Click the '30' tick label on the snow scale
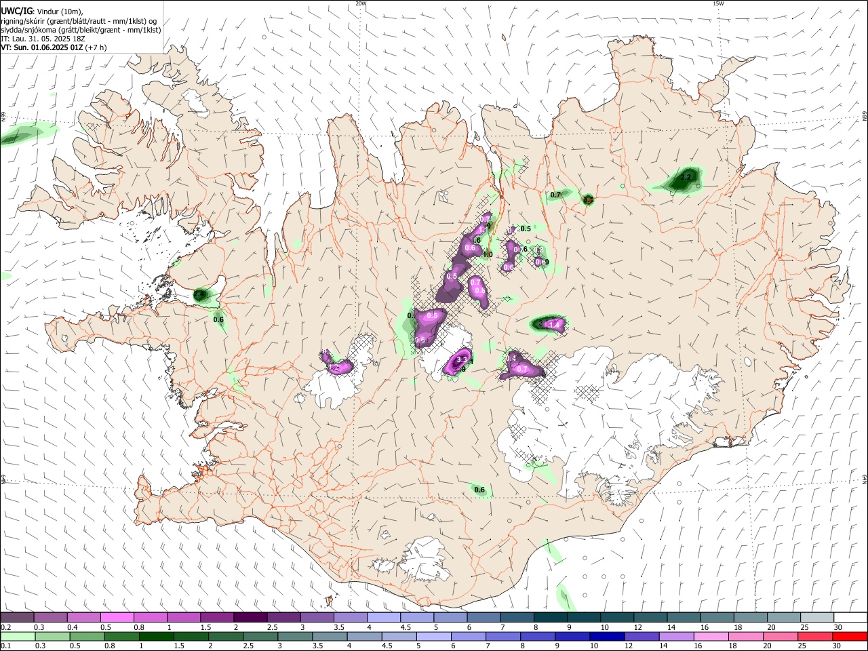This screenshot has width=868, height=651. click(838, 627)
